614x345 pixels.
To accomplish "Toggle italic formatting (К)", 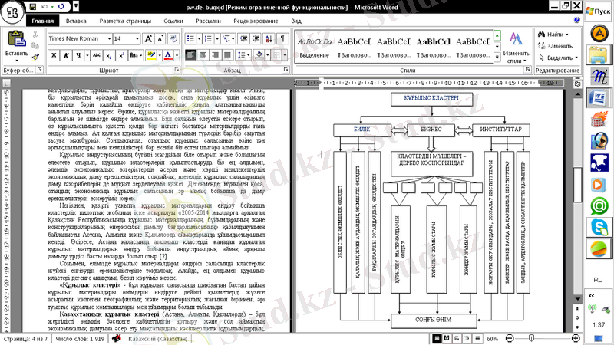I will click(67, 55).
